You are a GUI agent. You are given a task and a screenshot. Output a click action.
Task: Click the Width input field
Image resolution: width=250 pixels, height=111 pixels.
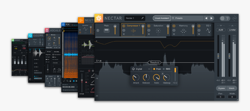[232, 97]
